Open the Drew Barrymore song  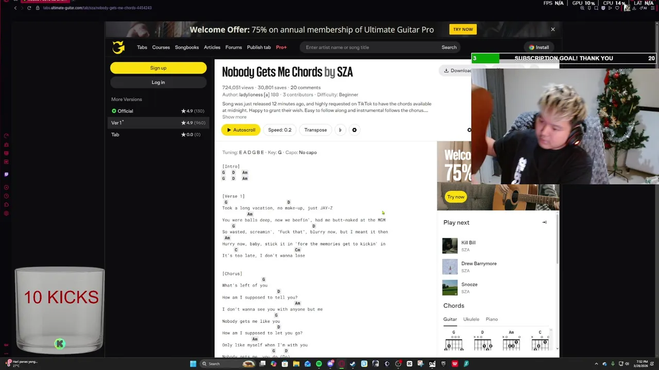[479, 264]
